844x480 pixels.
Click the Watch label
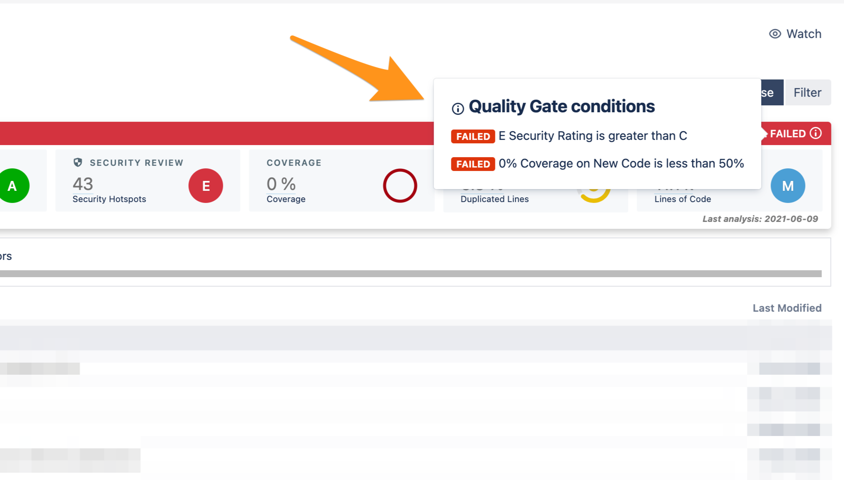(x=803, y=34)
